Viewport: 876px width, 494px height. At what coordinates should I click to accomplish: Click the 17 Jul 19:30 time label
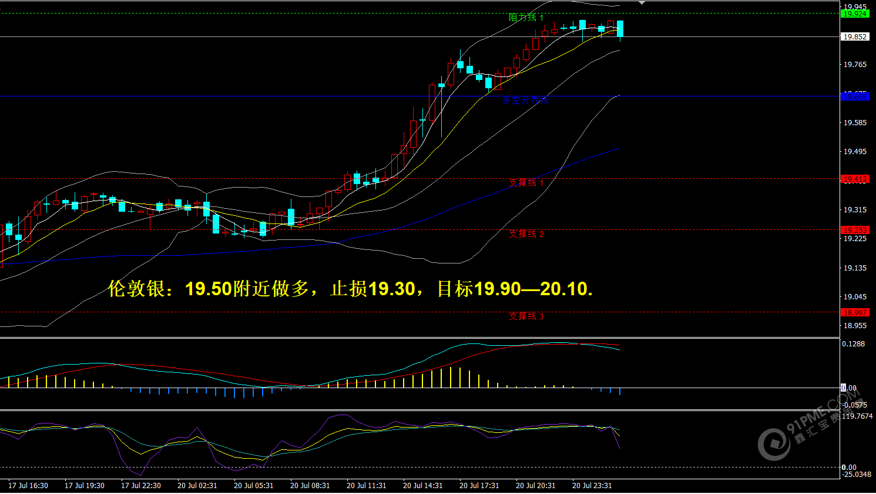(x=85, y=486)
